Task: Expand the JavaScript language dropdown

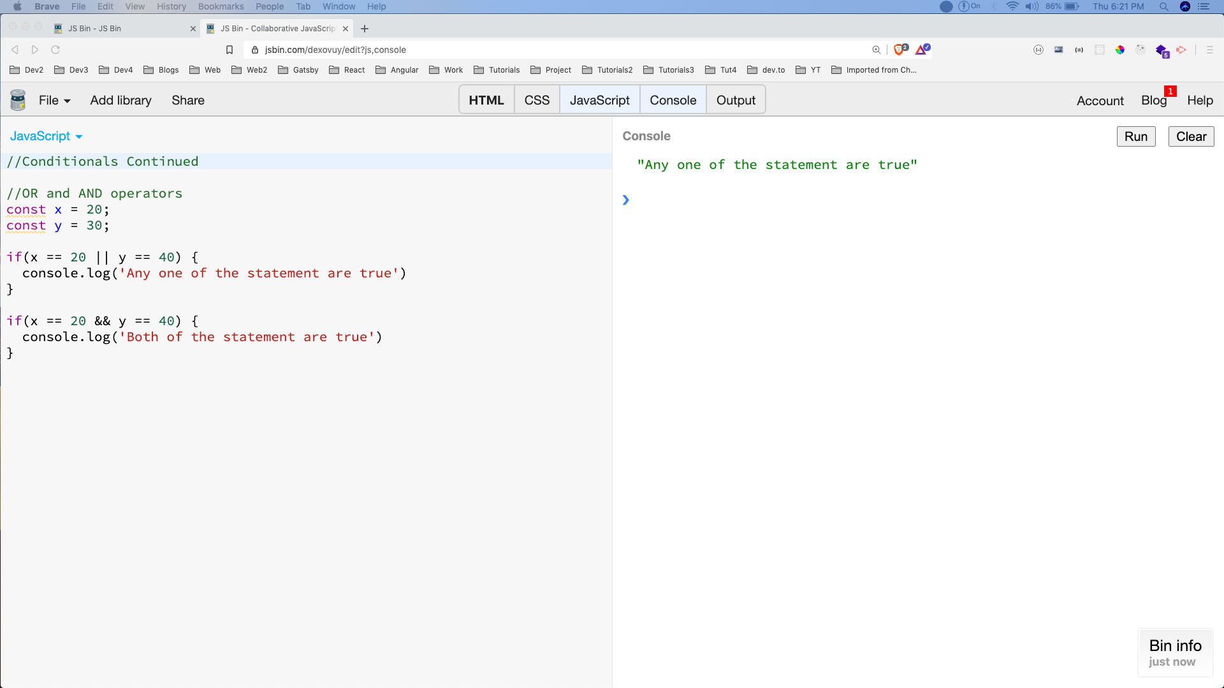Action: click(46, 136)
